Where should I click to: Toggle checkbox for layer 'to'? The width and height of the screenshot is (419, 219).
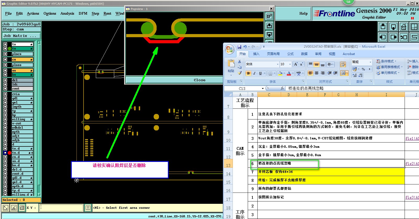click(x=5, y=44)
